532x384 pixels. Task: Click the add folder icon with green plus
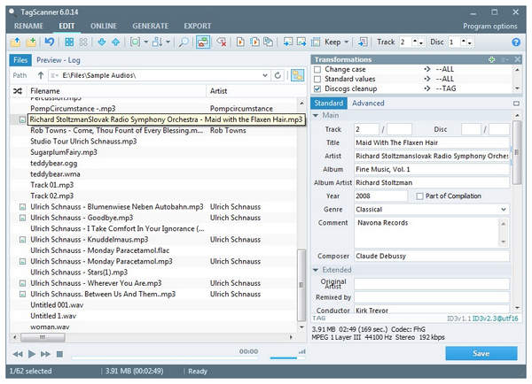click(x=32, y=42)
